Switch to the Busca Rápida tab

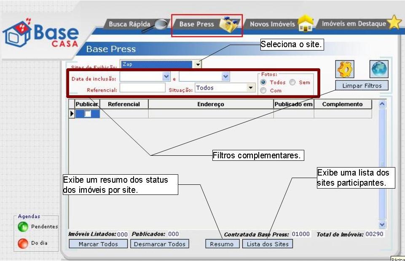[x=129, y=24]
